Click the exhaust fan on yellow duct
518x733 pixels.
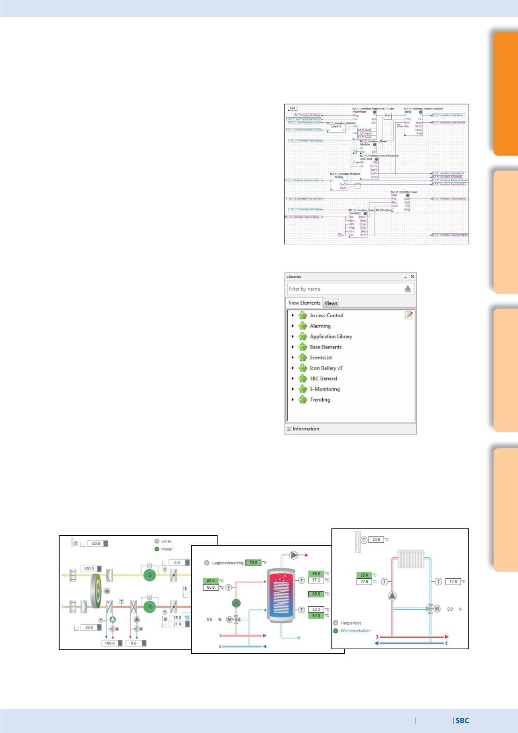pyautogui.click(x=149, y=575)
